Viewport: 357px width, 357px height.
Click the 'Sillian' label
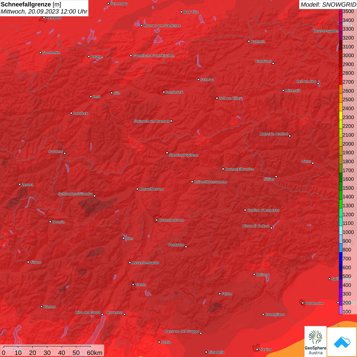[269, 179]
